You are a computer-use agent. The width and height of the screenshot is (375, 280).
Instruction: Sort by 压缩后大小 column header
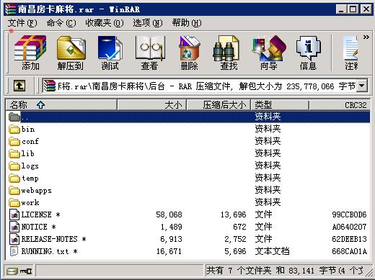(x=219, y=105)
